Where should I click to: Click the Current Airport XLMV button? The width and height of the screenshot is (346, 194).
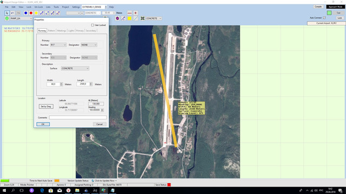pos(327,23)
